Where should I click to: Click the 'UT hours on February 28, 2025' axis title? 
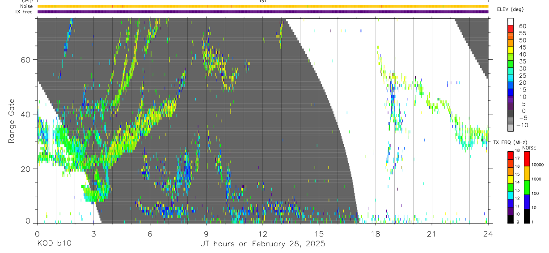pos(262,244)
